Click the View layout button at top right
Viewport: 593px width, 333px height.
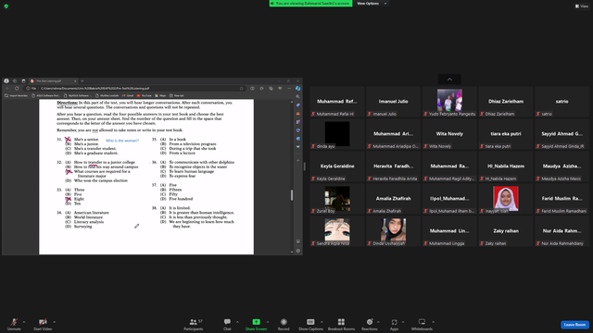tap(582, 6)
